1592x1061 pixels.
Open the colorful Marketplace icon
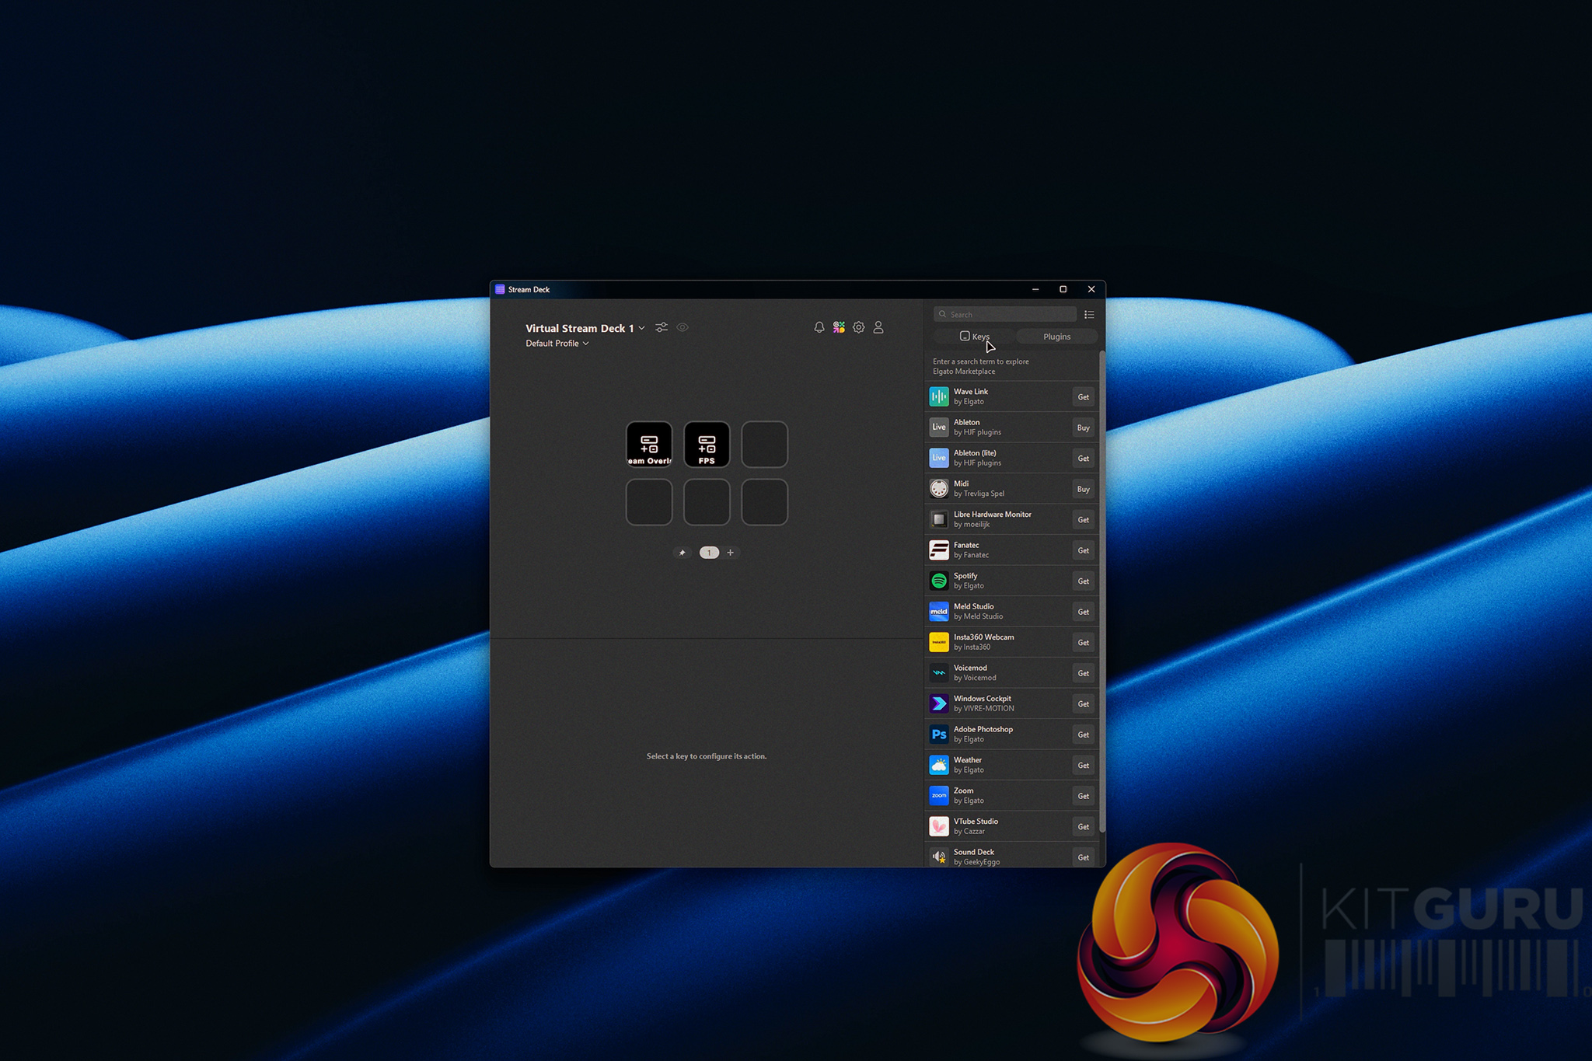tap(839, 327)
